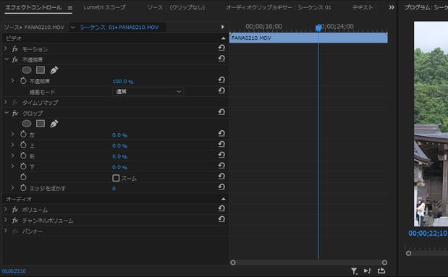Switch to ソース：(クリップなし) tab

(x=176, y=7)
